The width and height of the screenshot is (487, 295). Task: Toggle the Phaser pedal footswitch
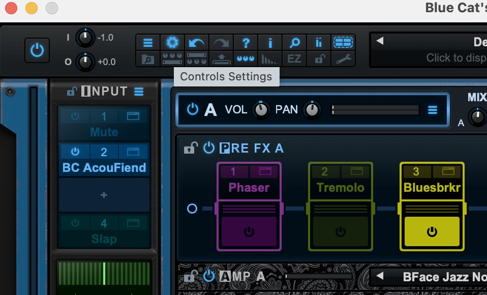click(249, 231)
